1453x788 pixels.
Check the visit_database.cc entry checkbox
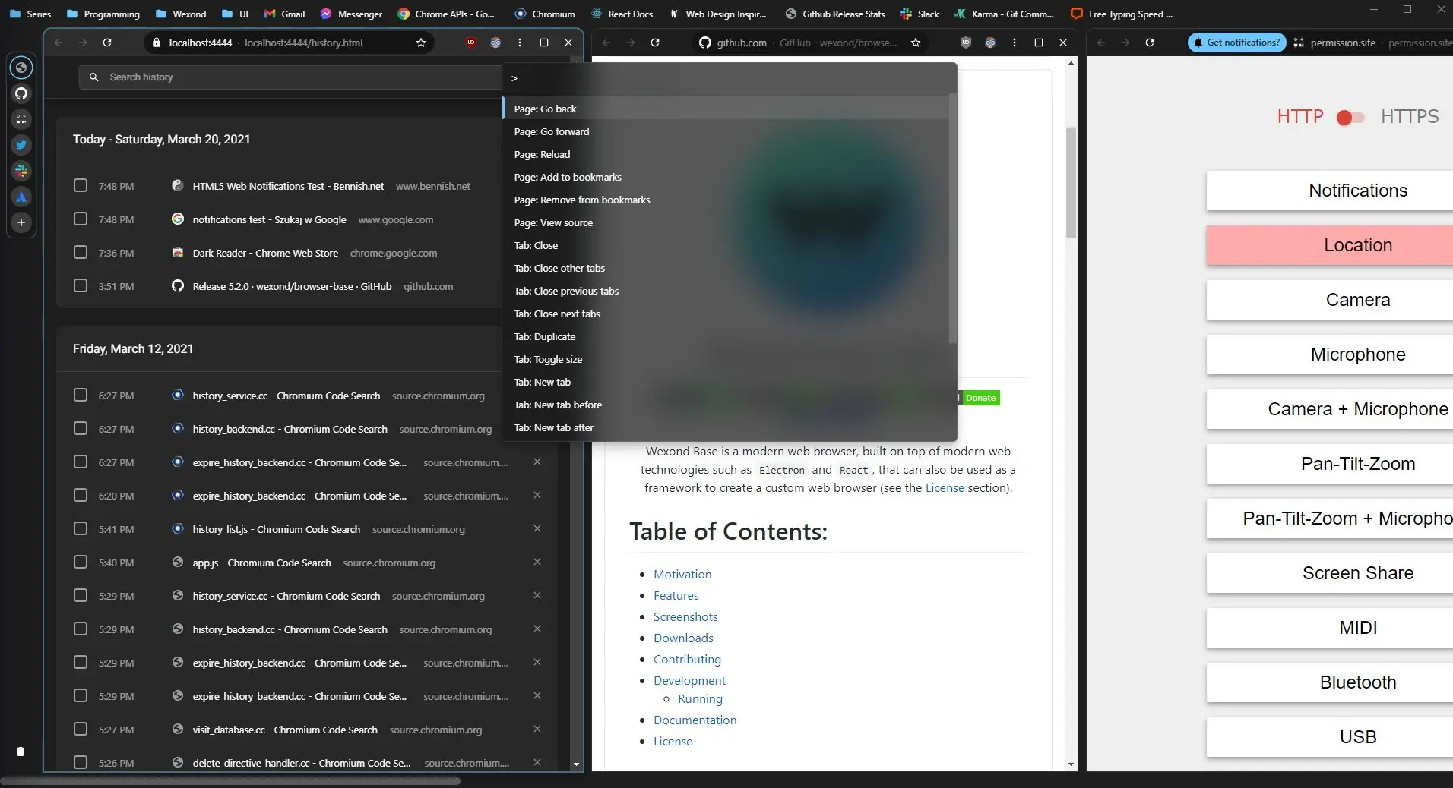tap(81, 729)
